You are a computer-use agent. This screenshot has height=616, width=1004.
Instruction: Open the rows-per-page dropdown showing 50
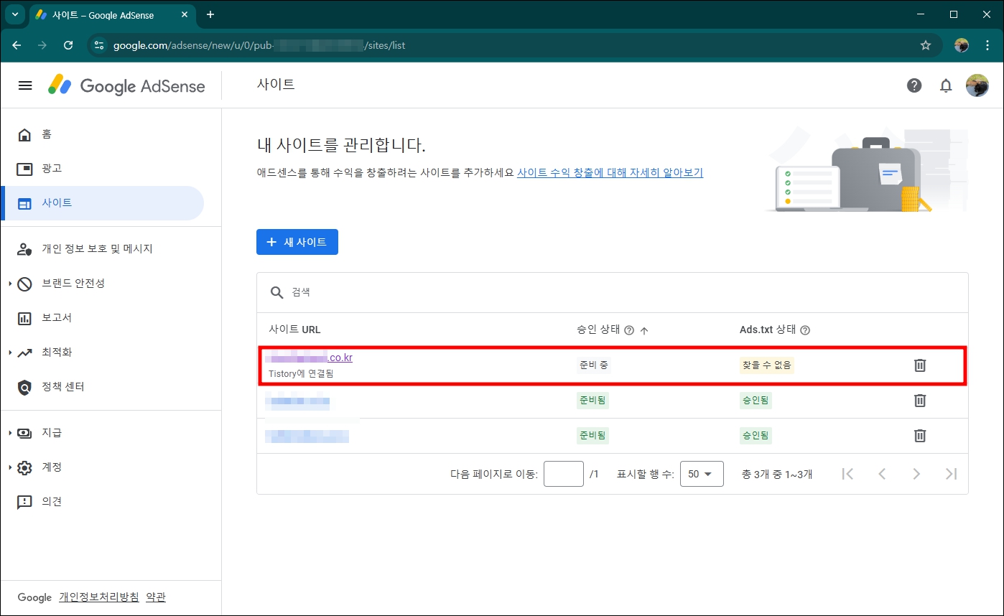point(702,473)
